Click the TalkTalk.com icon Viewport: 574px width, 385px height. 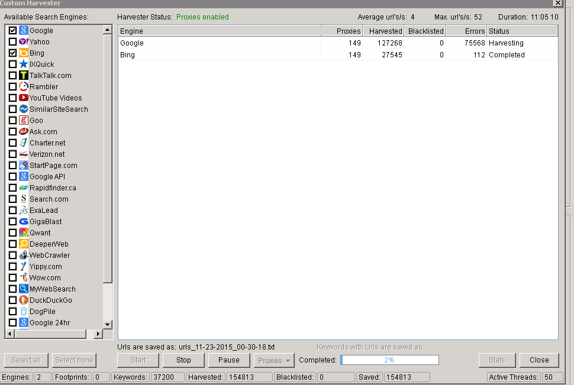[24, 75]
